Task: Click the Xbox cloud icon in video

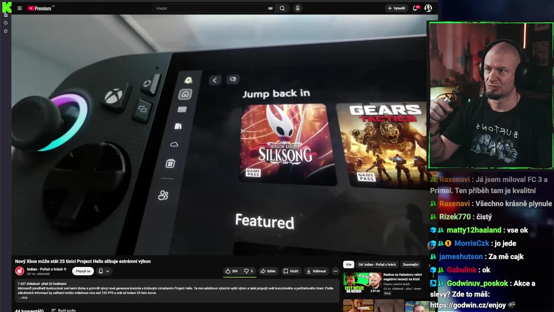Action: click(174, 144)
